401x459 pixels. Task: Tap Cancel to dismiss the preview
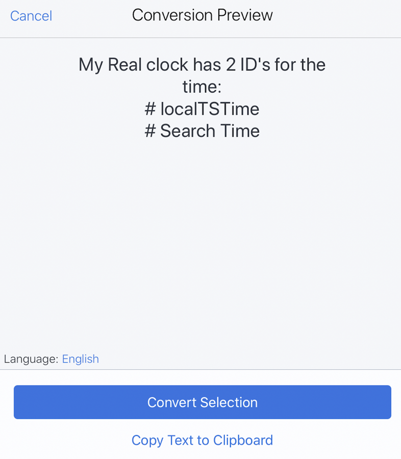31,16
